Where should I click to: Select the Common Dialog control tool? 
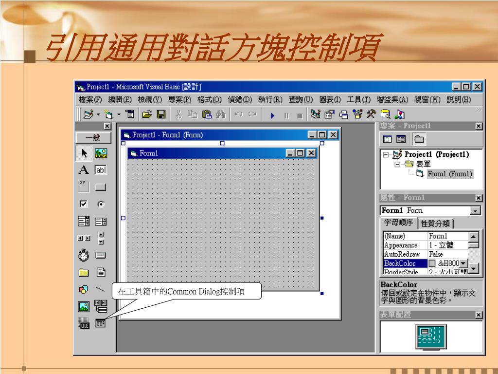100,323
